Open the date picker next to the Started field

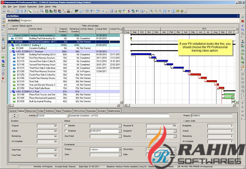[x=120, y=126]
